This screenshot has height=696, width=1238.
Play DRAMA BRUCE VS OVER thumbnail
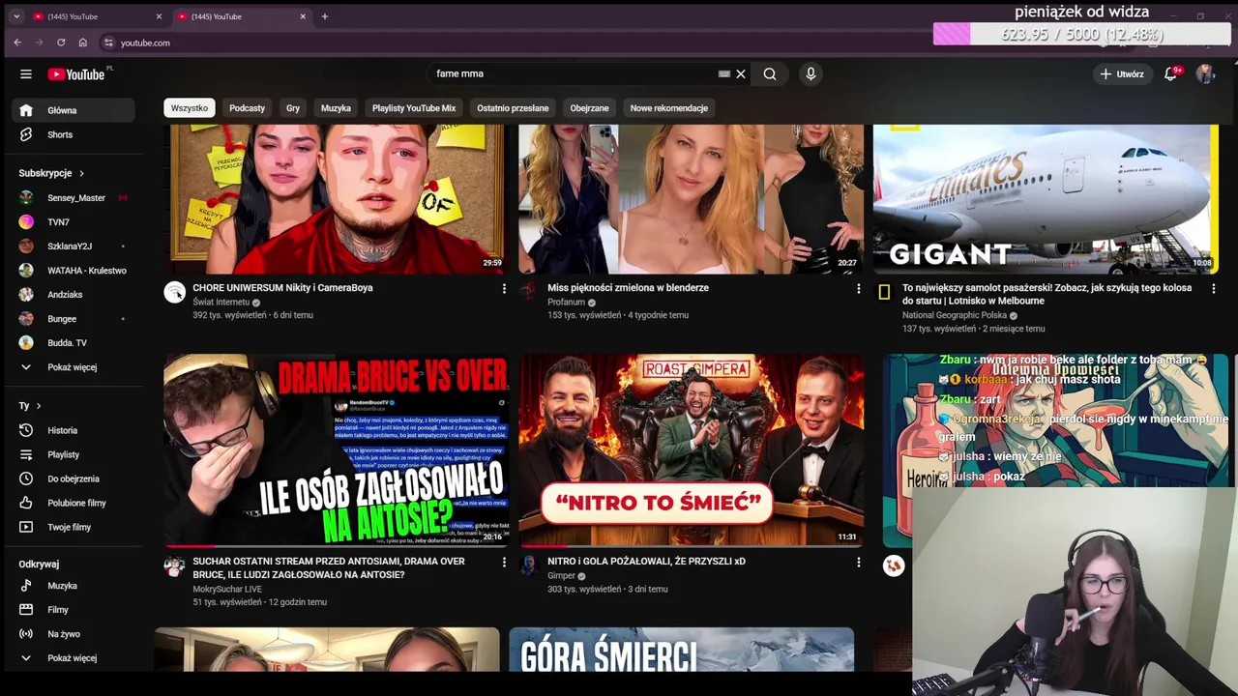coord(336,449)
